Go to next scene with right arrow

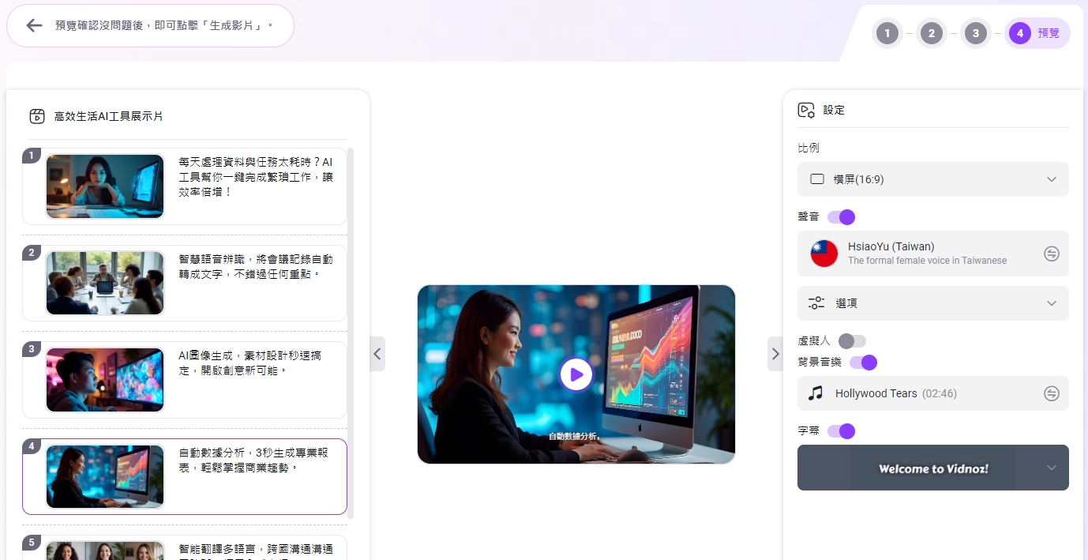coord(775,354)
